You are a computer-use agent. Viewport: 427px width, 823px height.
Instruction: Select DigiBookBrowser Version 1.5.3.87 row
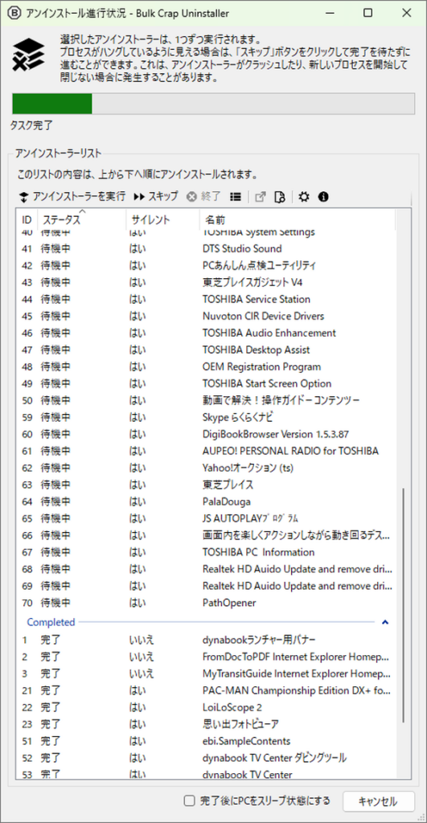pos(207,434)
